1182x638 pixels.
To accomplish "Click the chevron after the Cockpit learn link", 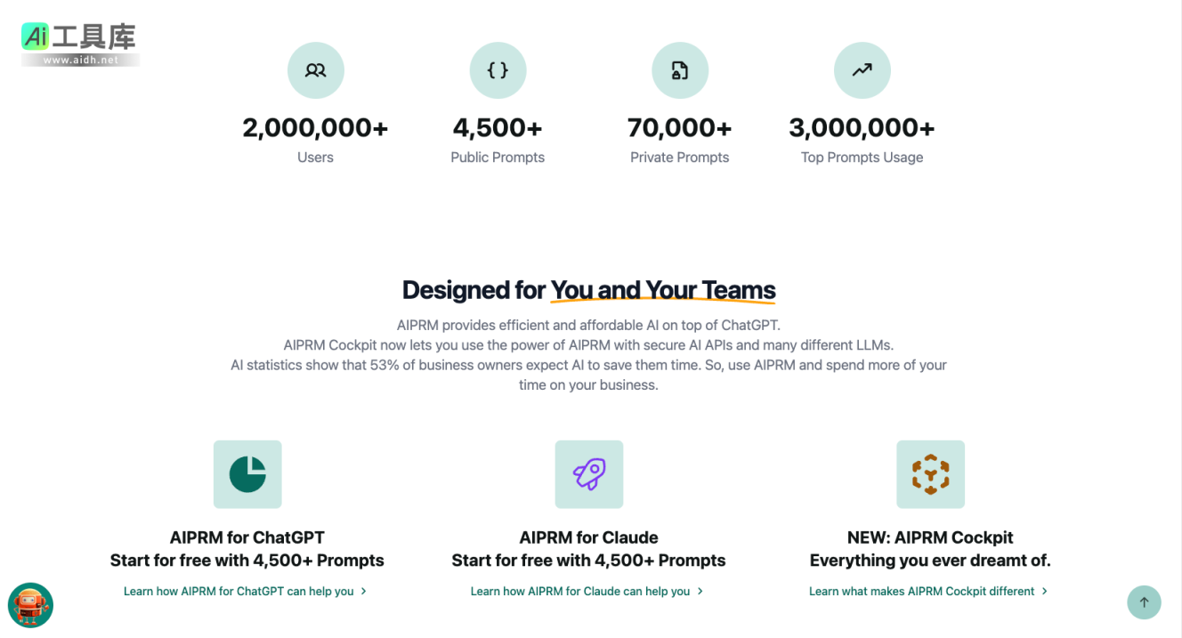I will [x=1045, y=592].
